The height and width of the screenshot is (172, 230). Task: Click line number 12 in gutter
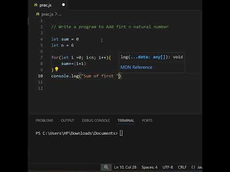tap(40, 88)
